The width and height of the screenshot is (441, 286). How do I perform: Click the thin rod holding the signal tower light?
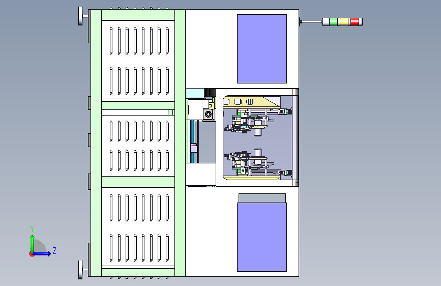[311, 22]
